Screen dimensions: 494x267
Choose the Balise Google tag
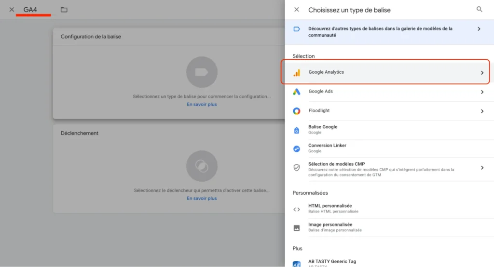[389, 130]
